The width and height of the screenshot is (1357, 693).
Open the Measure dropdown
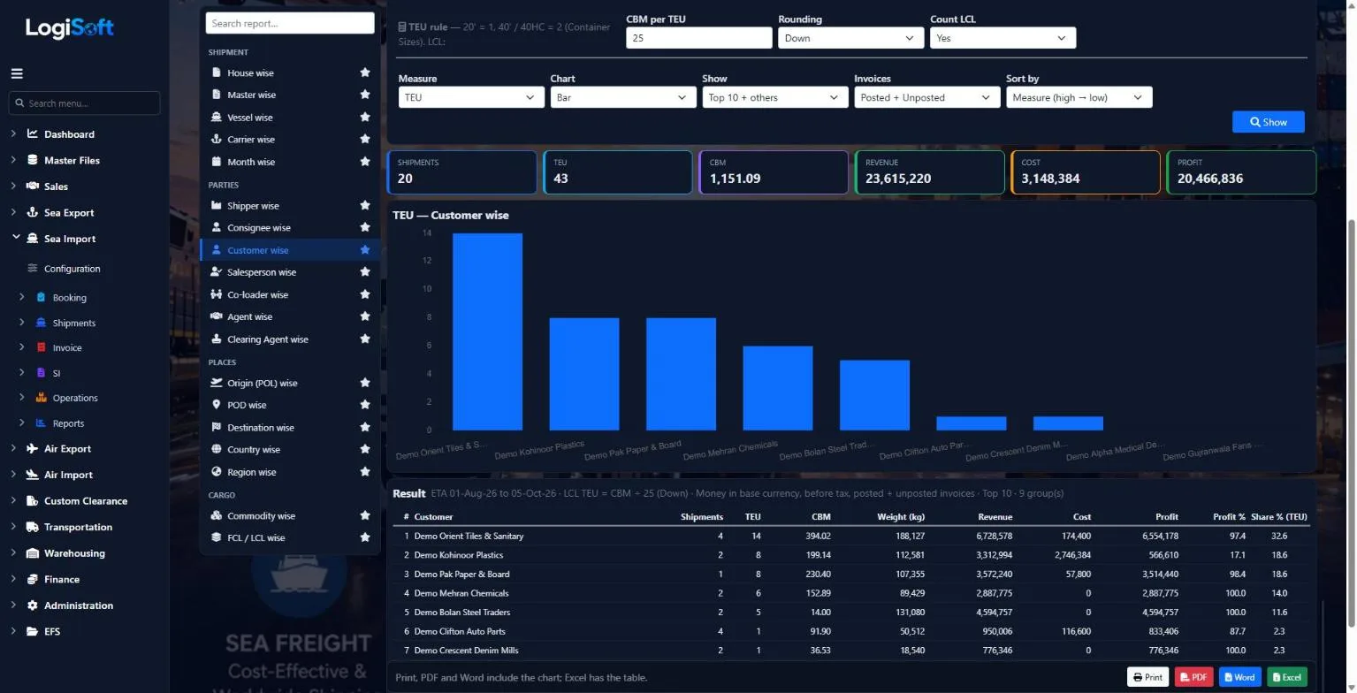click(471, 97)
